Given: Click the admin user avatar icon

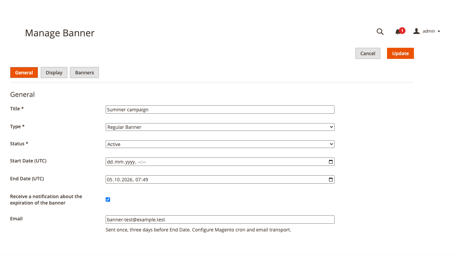Looking at the screenshot, I should (416, 31).
